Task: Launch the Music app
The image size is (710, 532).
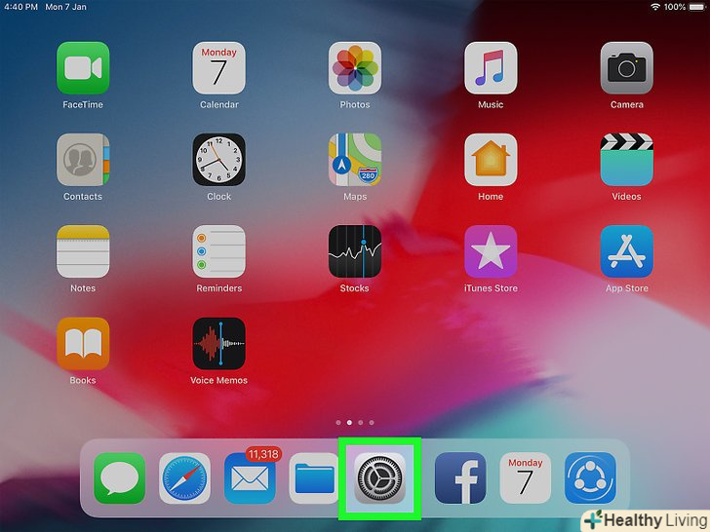Action: tap(491, 68)
